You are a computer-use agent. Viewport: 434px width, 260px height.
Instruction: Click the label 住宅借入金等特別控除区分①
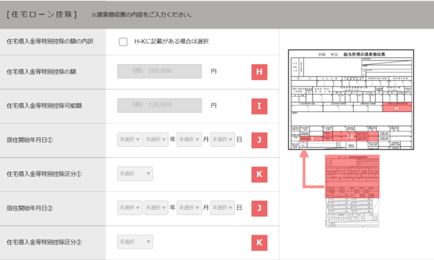pos(44,174)
